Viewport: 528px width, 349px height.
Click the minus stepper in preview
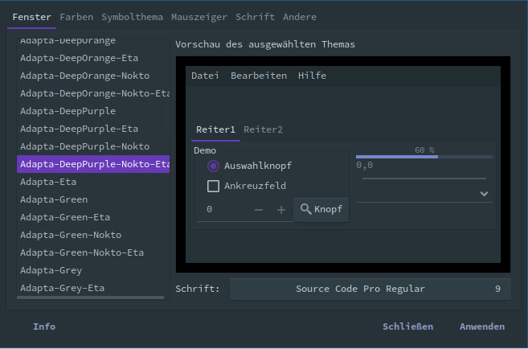[259, 210]
